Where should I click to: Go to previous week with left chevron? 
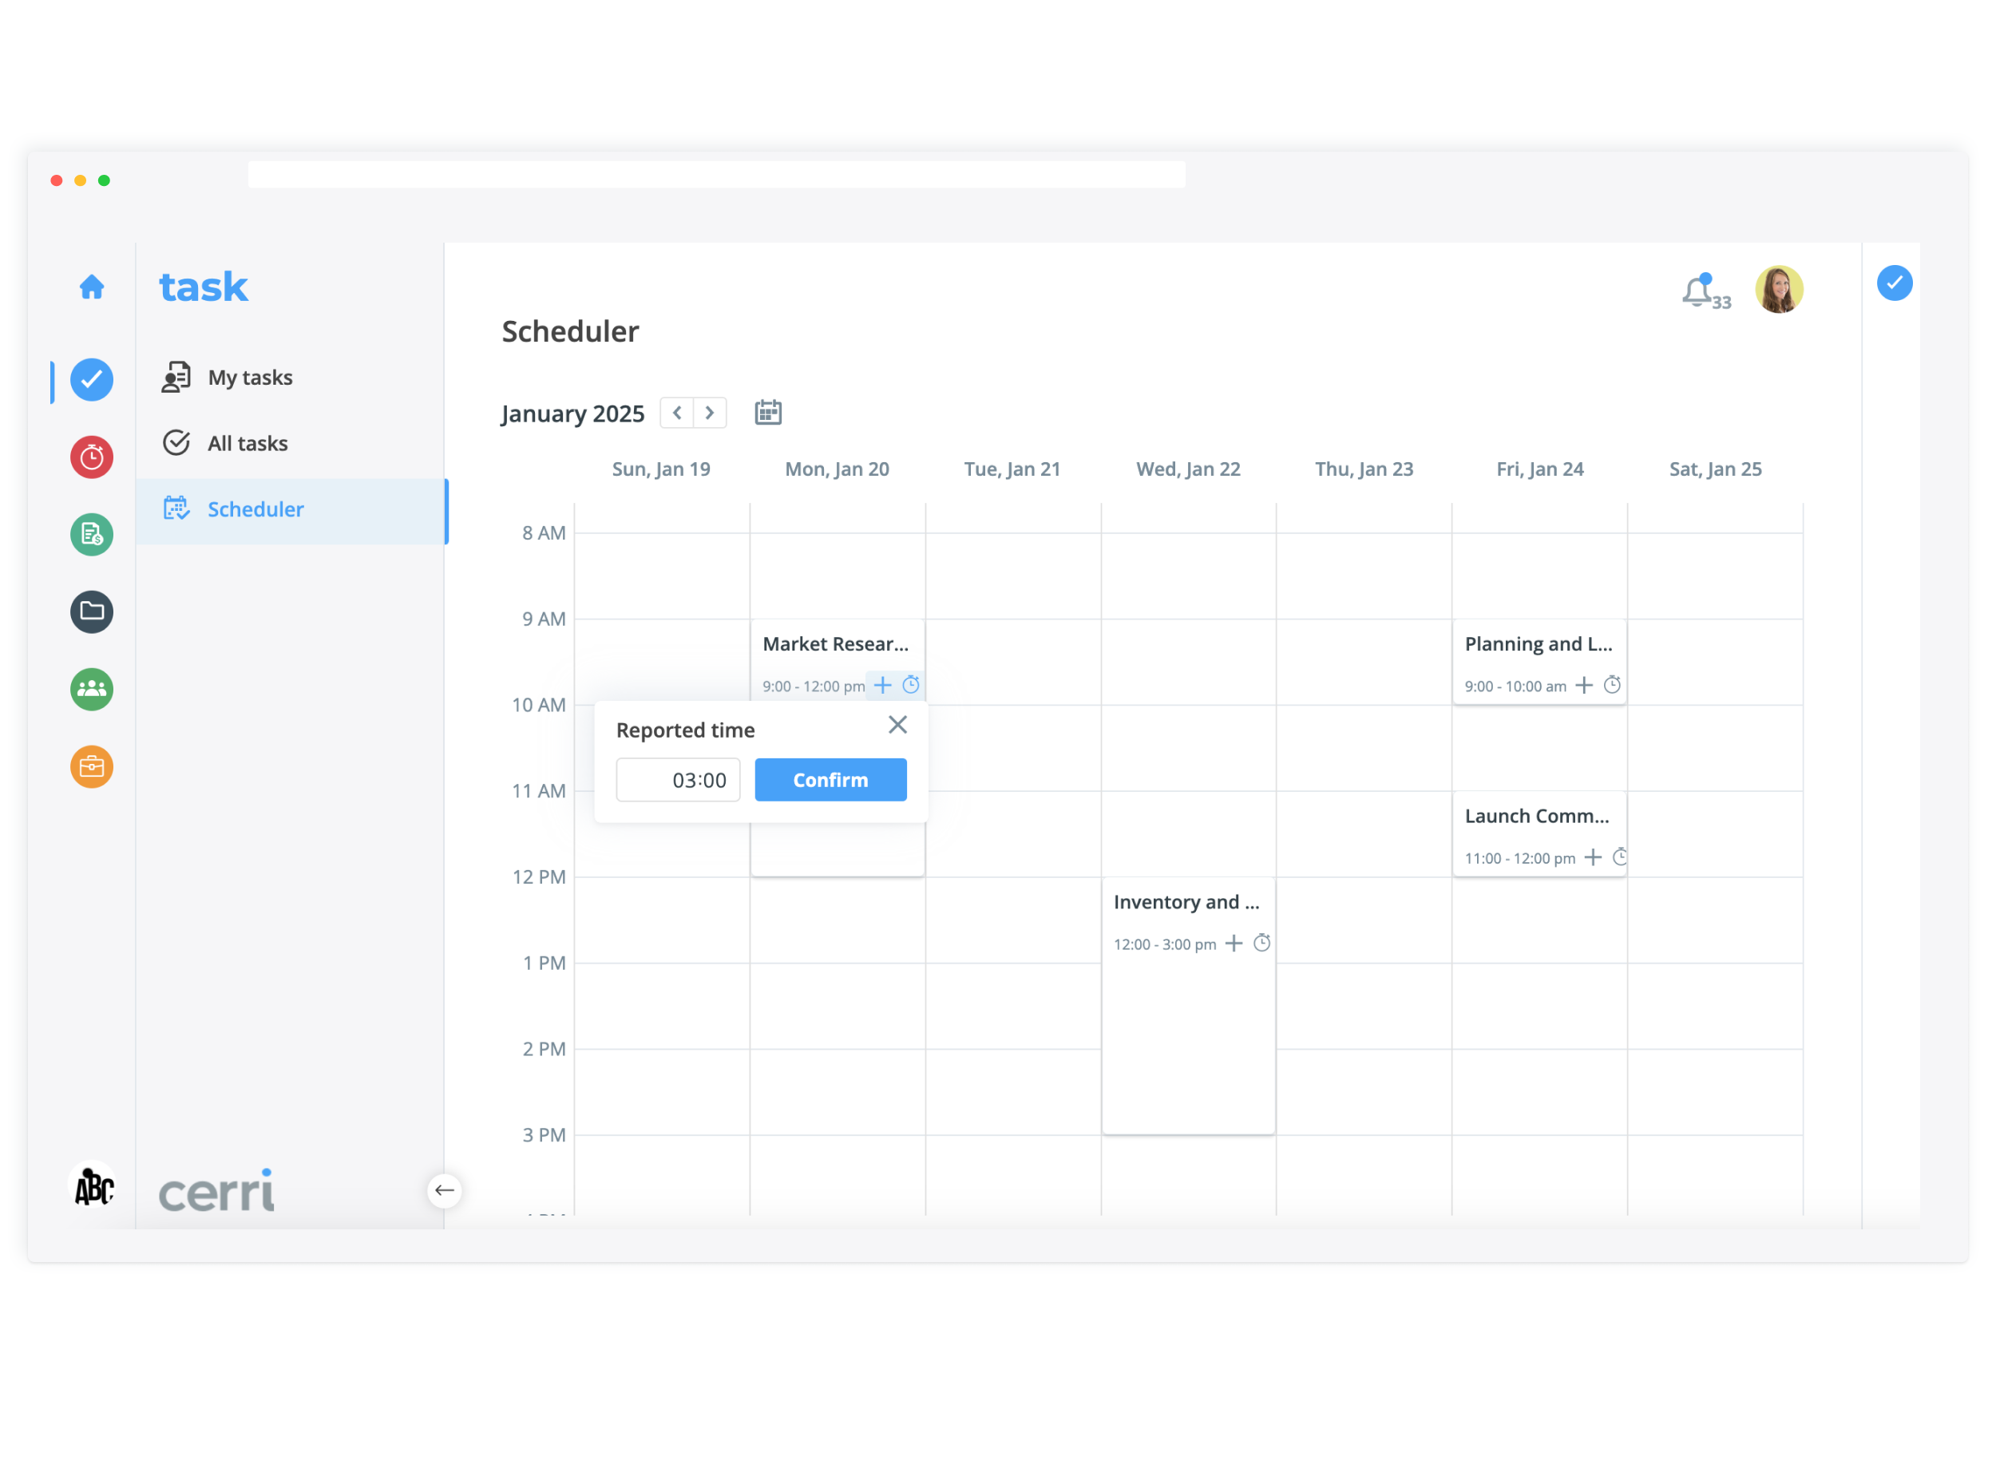click(677, 413)
